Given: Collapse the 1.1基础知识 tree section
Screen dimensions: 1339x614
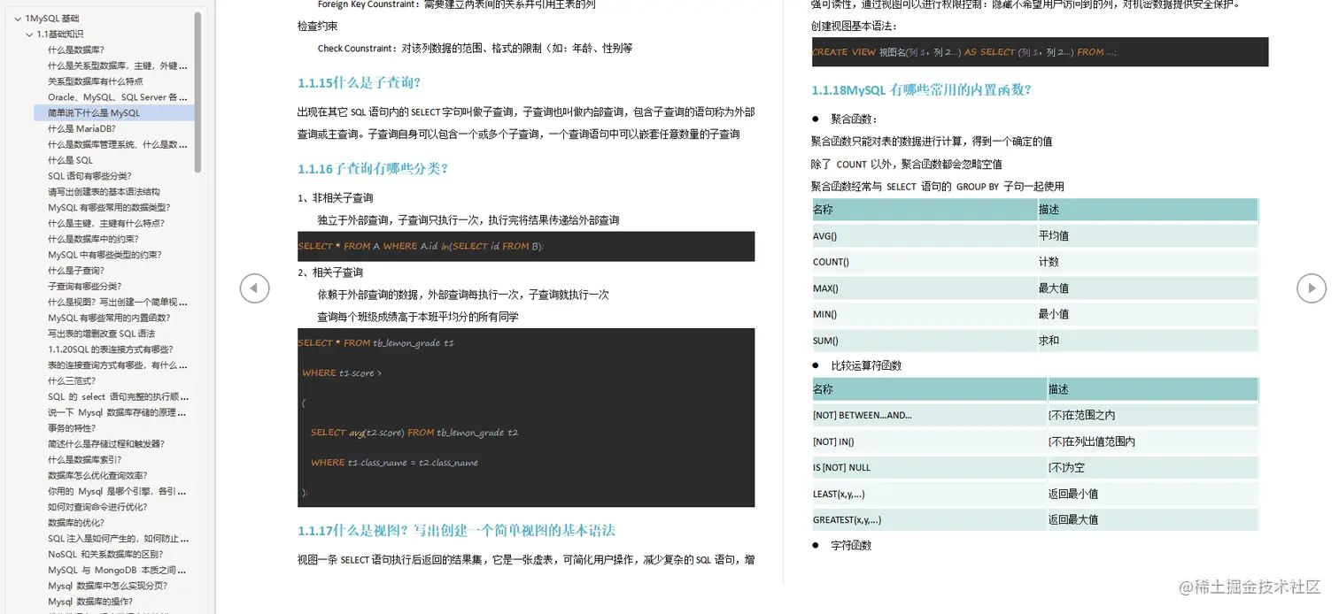Looking at the screenshot, I should [x=29, y=35].
